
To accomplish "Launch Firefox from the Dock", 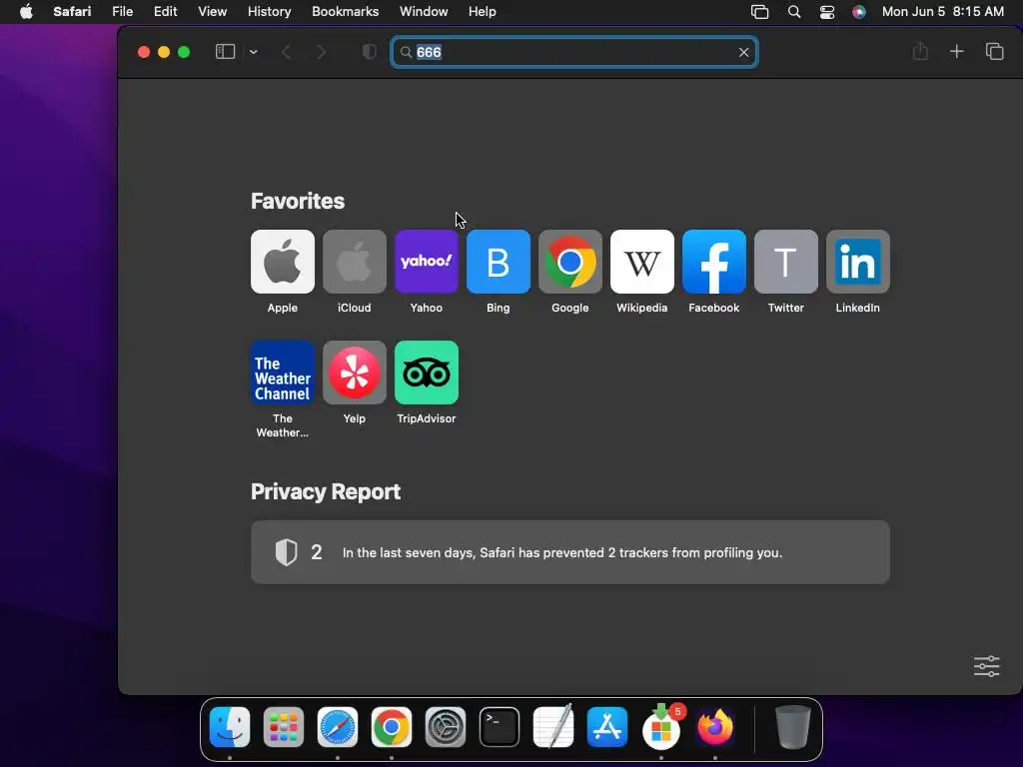I will pos(715,727).
